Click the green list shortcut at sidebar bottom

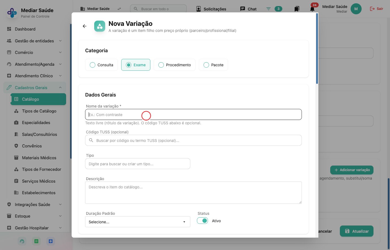(36, 241)
